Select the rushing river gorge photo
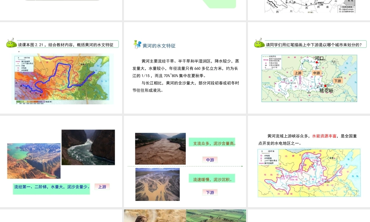Screen dimensions: 370x222 (x=88, y=147)
